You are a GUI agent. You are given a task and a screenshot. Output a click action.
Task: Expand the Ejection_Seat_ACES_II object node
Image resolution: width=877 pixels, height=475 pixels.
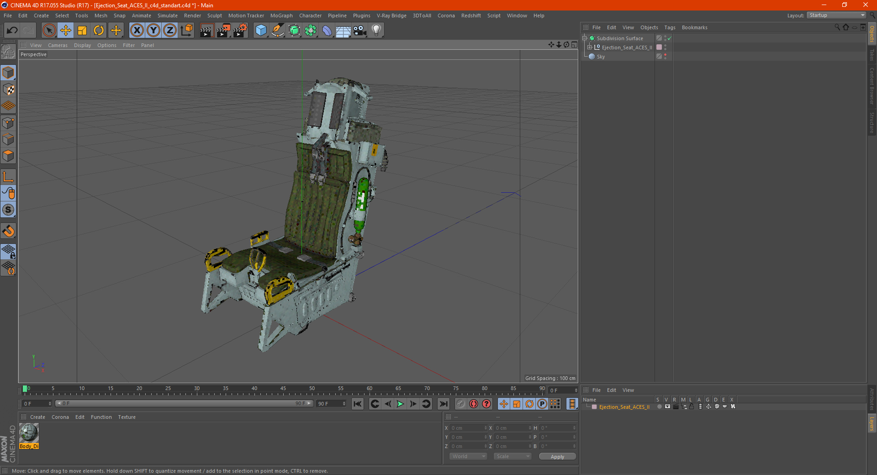coord(589,47)
